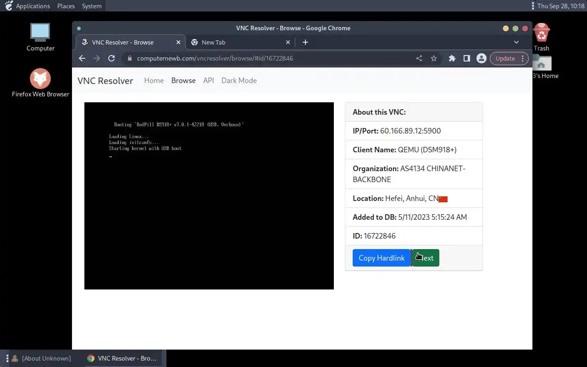This screenshot has width=587, height=367.
Task: Go forward using the browser forward arrow
Action: 96,58
